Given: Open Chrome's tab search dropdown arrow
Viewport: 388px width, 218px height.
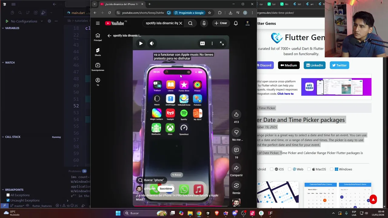Looking at the screenshot, I should (95, 4).
